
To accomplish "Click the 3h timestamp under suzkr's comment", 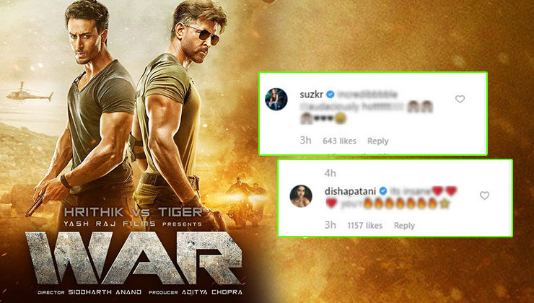I will pos(305,140).
